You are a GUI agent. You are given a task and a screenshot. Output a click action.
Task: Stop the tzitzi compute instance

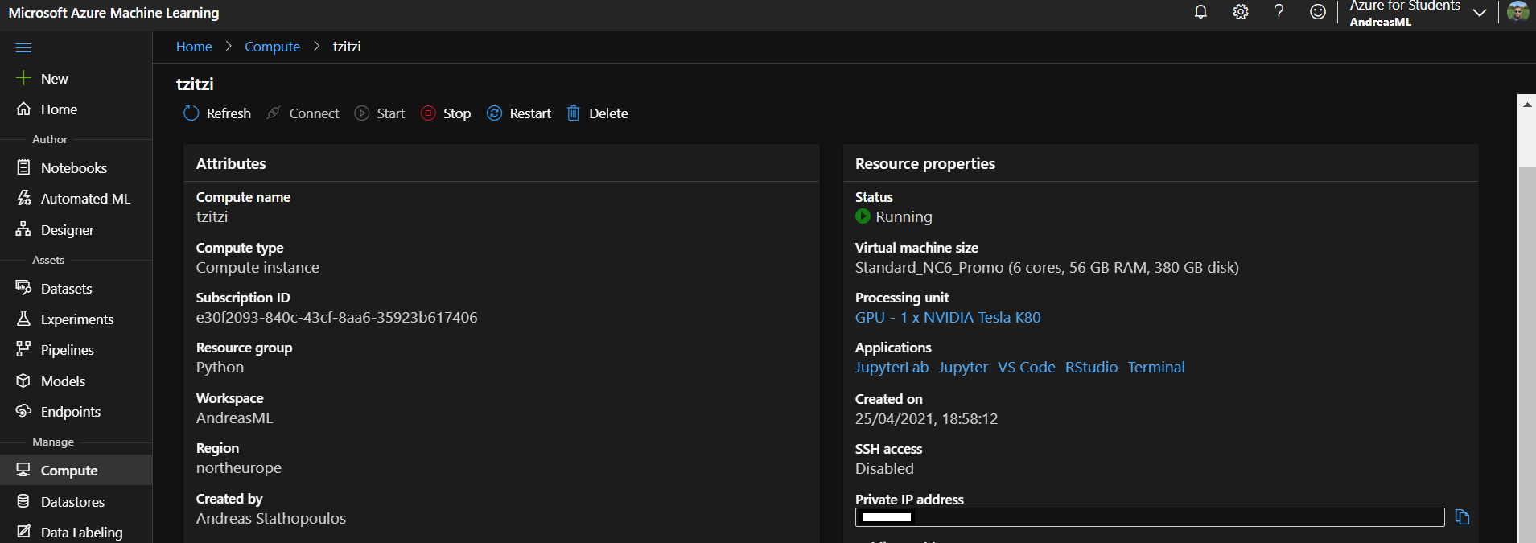click(446, 113)
